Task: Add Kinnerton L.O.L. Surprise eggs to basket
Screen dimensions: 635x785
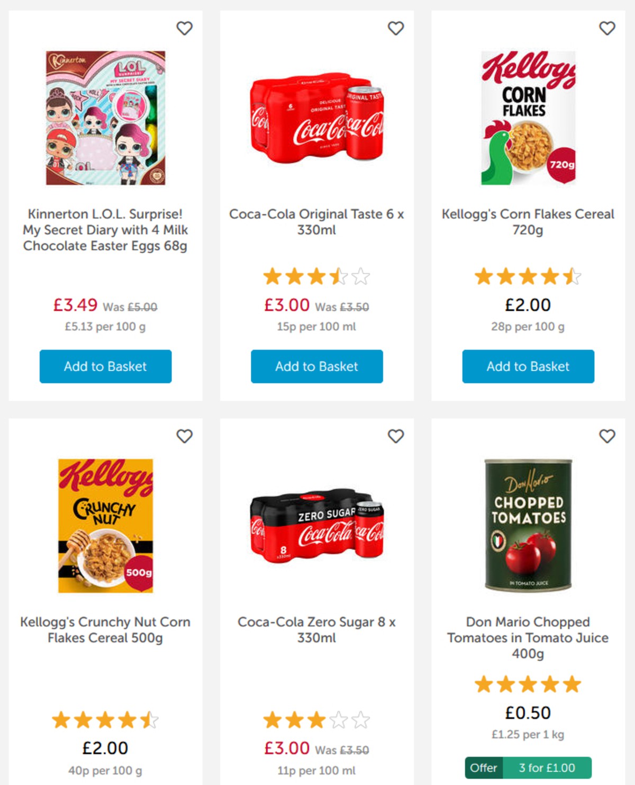Action: [105, 366]
